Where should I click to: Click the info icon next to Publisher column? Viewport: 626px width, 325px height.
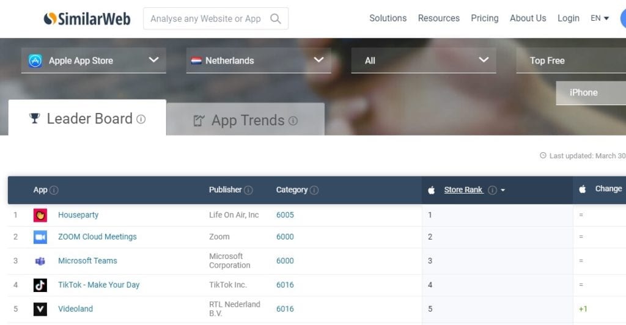[248, 190]
